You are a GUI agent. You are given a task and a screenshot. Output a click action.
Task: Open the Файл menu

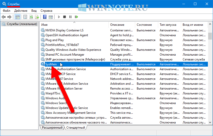(x=7, y=11)
